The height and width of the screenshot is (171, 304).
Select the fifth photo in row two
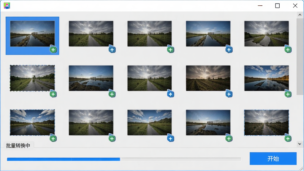coord(267,78)
